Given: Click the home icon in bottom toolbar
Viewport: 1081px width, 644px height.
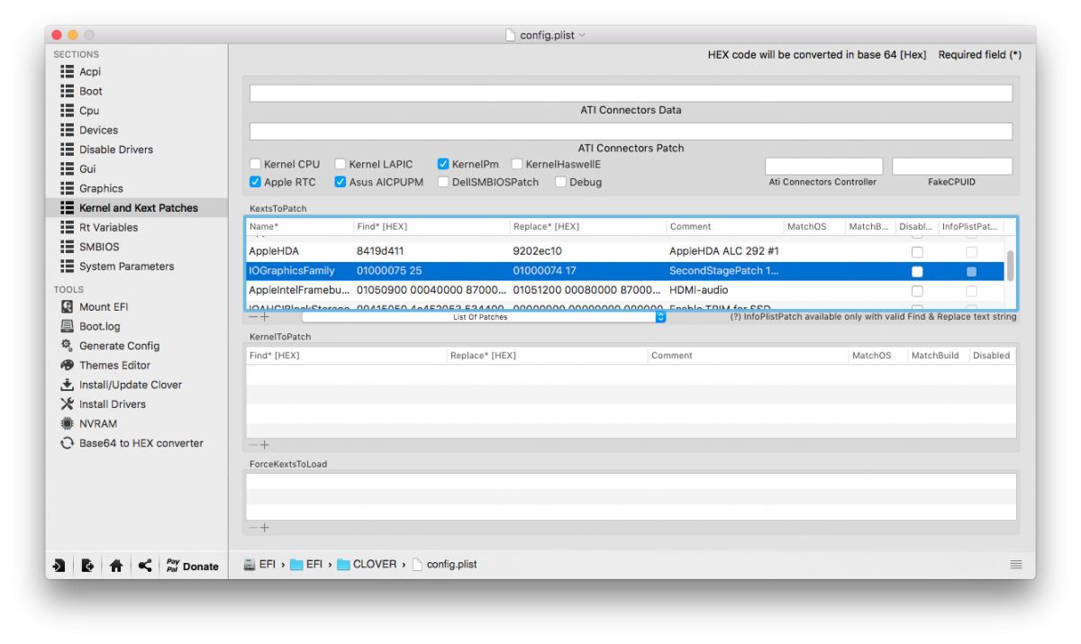Looking at the screenshot, I should (116, 566).
